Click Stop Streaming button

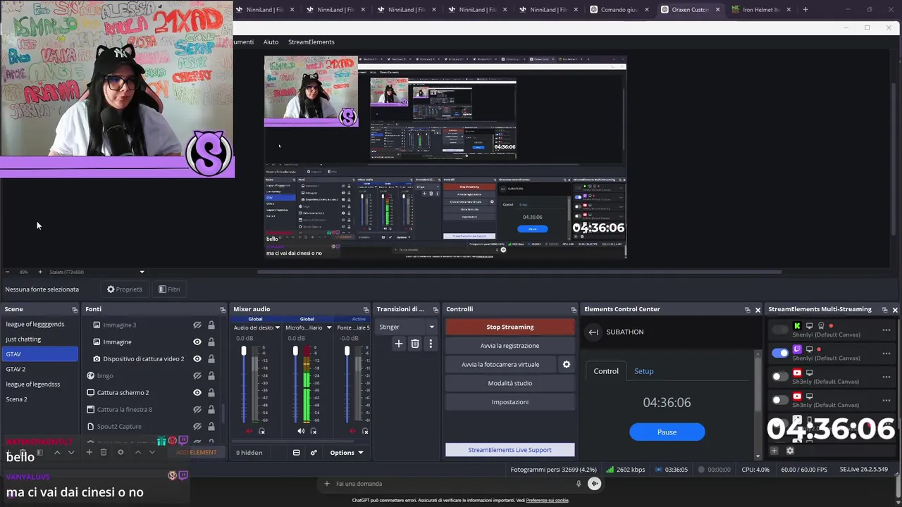(510, 327)
